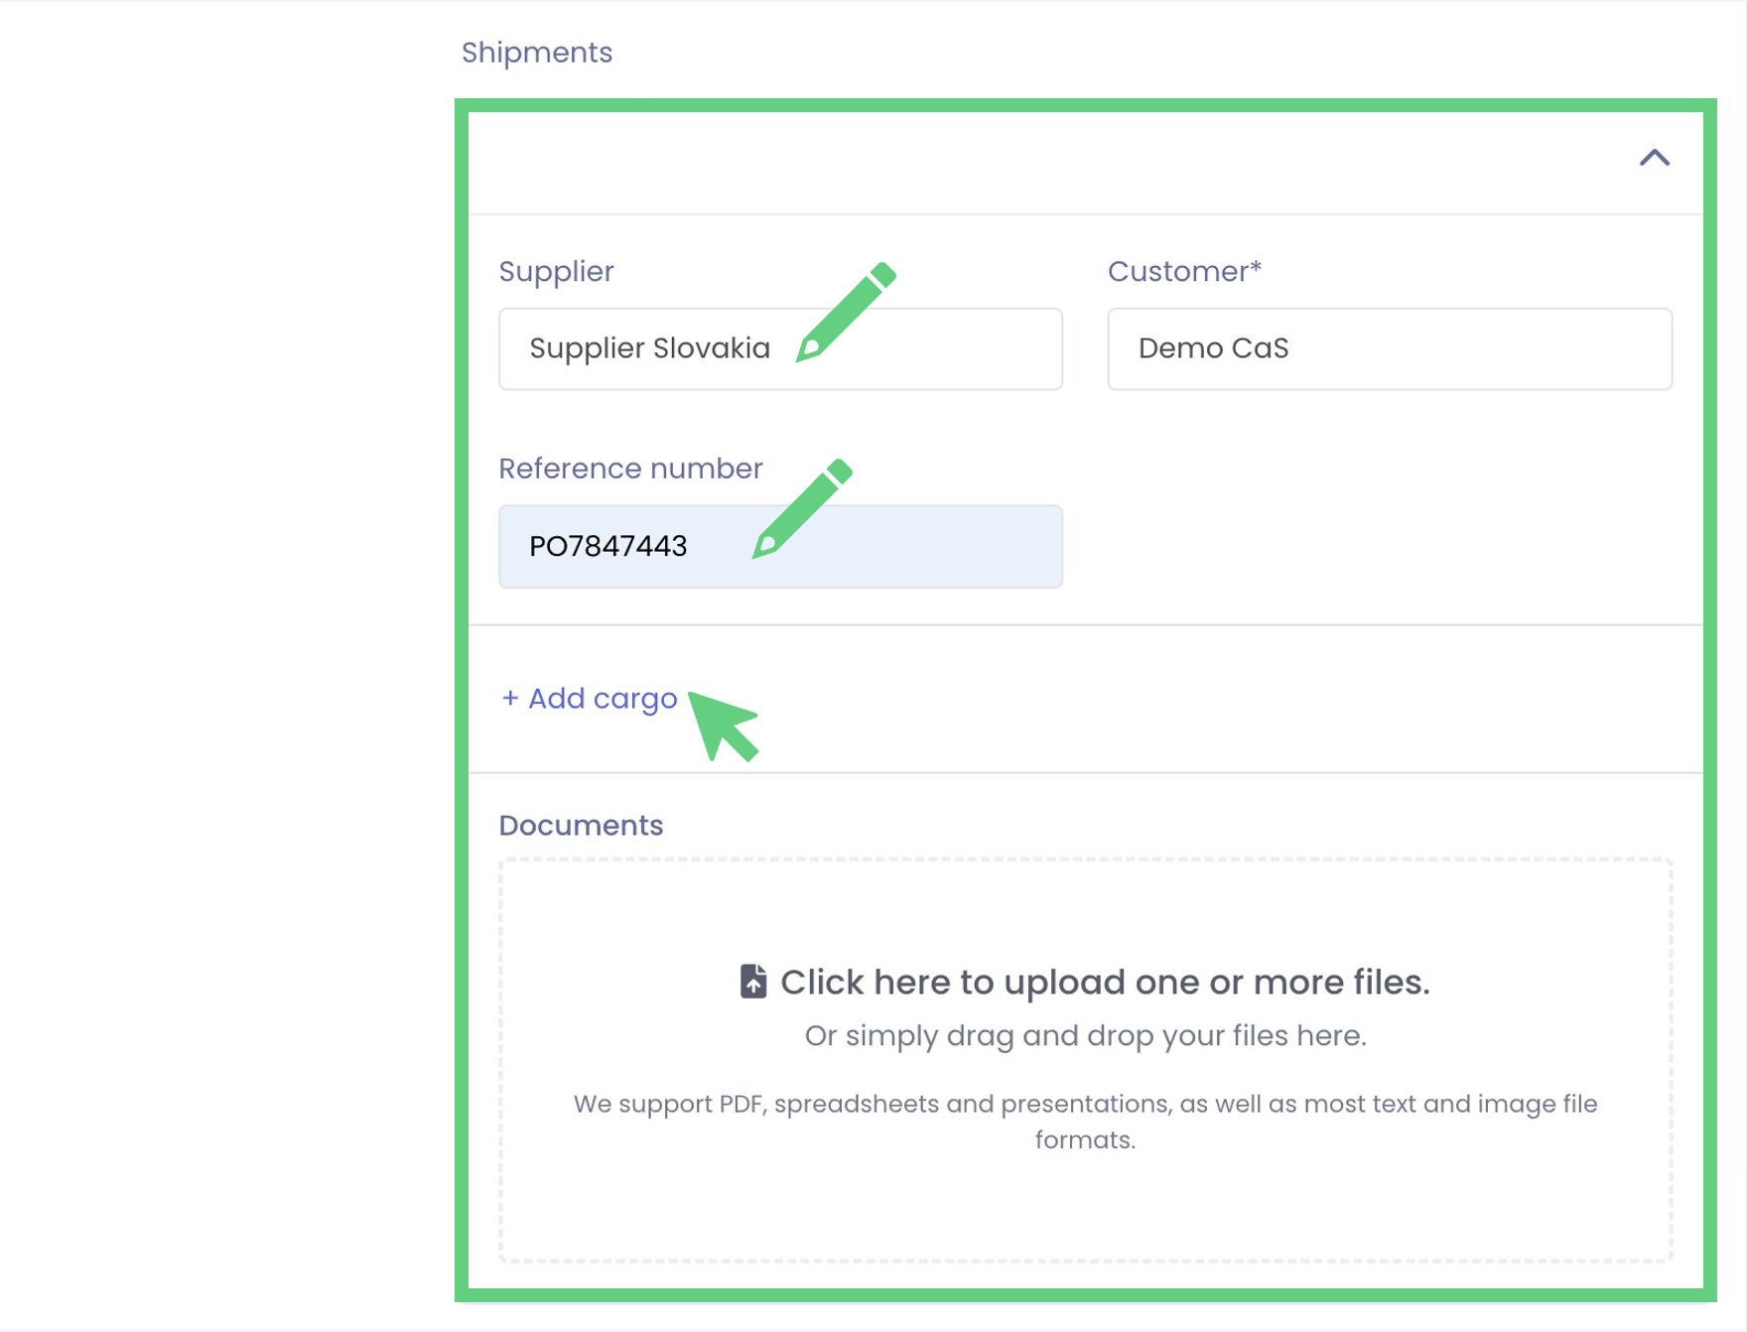Viewport: 1747px width, 1332px height.
Task: Click the Customer* field label
Action: tap(1183, 271)
